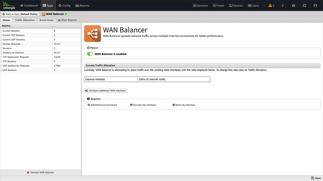Image resolution: width=323 pixels, height=181 pixels.
Task: Click the WAN Balancer breadcrumb title
Action: click(55, 14)
